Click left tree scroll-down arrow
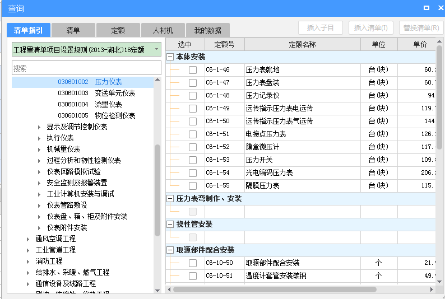 coord(157,291)
